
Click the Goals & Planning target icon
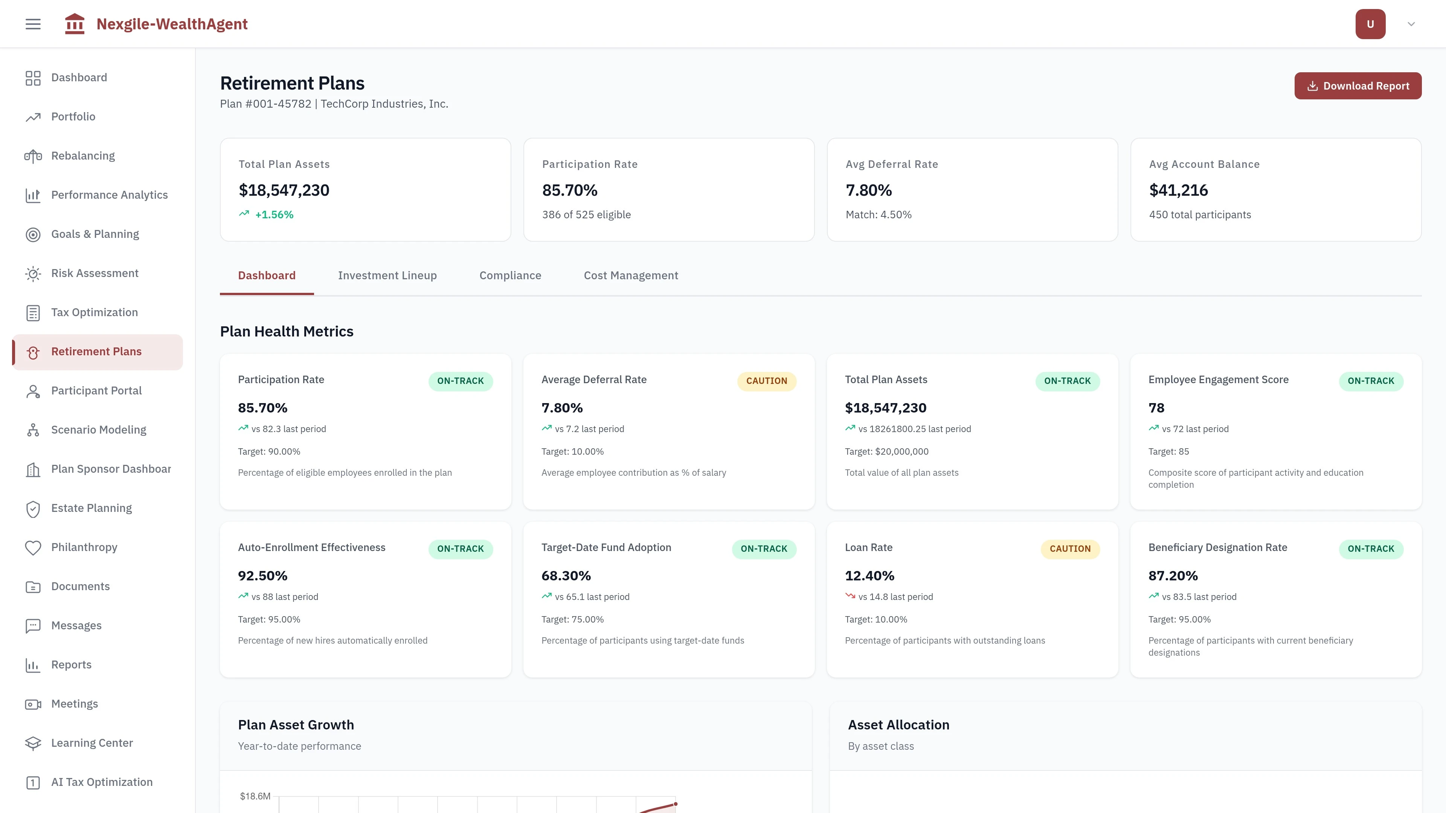(33, 234)
